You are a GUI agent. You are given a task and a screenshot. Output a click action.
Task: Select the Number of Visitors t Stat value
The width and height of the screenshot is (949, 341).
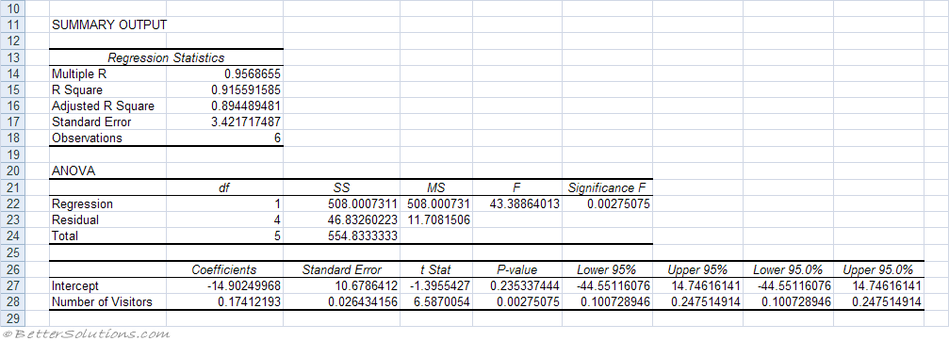point(436,301)
